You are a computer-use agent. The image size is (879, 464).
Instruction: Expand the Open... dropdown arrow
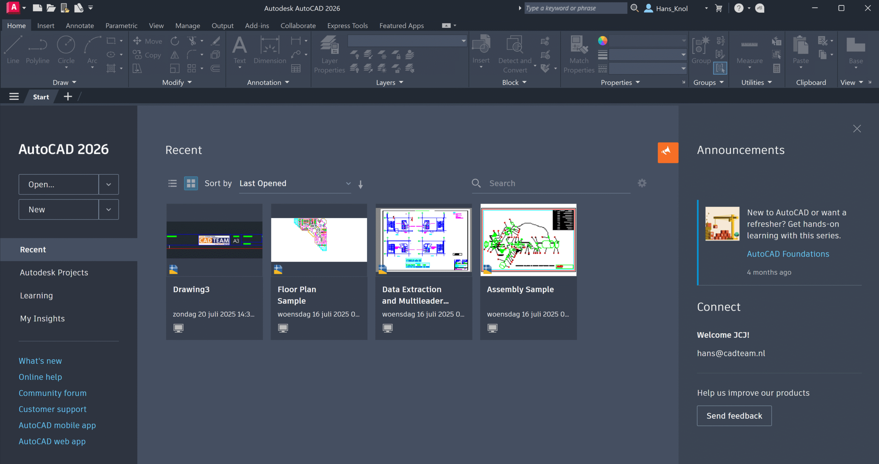(109, 185)
